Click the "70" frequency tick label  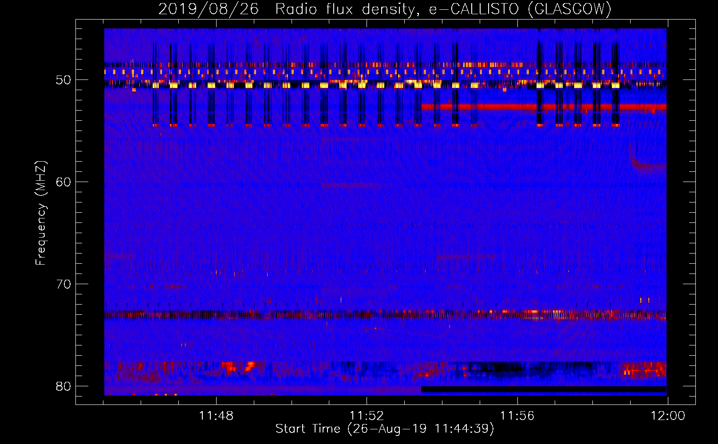[x=63, y=284]
